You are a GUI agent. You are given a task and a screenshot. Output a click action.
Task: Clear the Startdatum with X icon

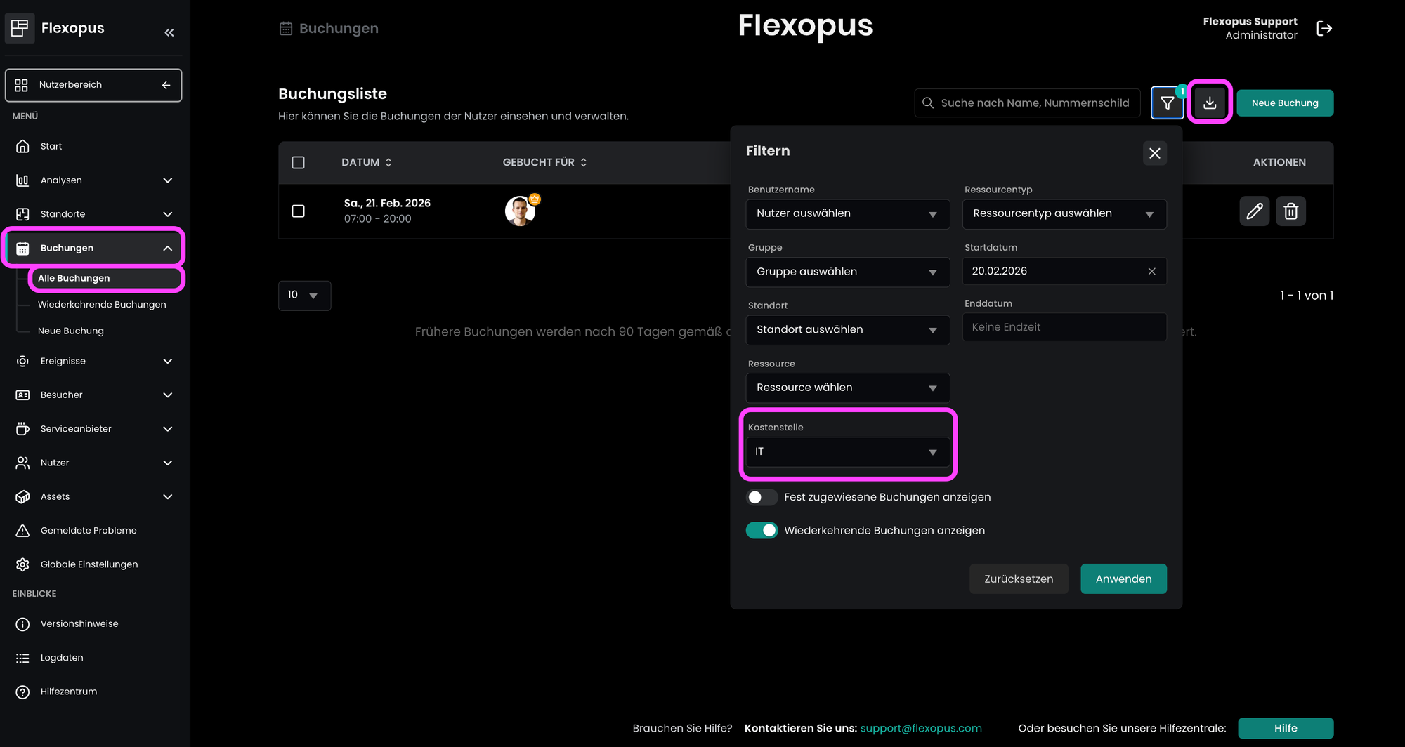(x=1151, y=272)
